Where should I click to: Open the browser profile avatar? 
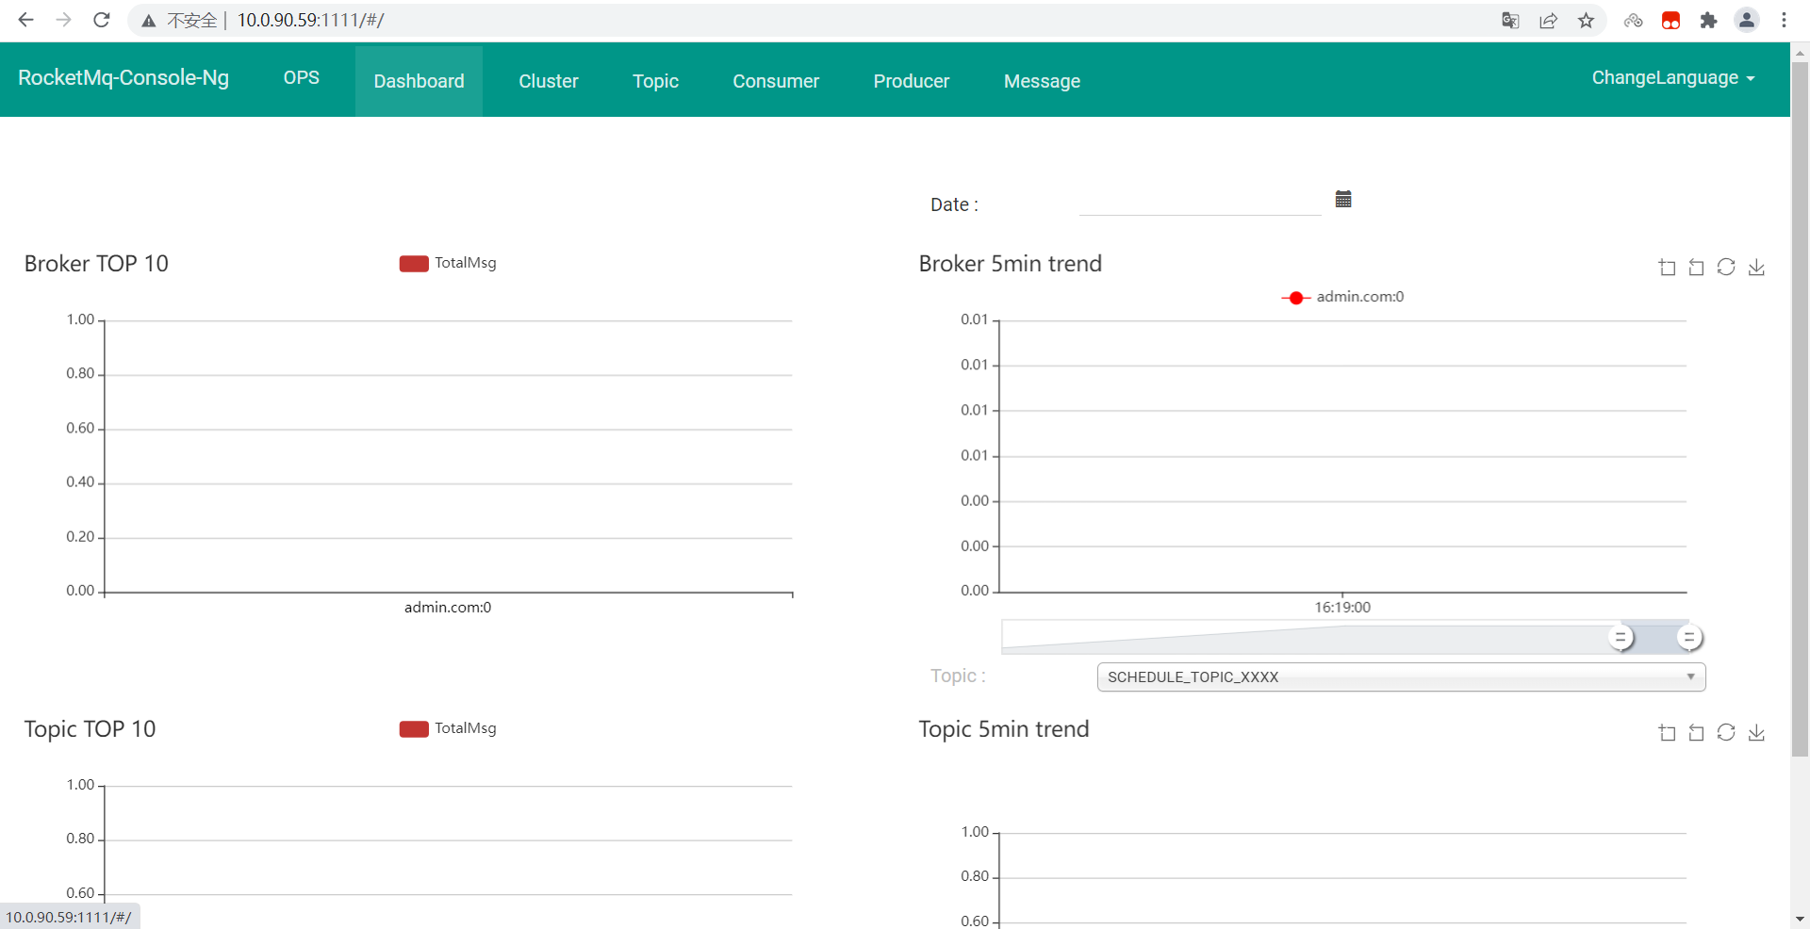coord(1747,20)
